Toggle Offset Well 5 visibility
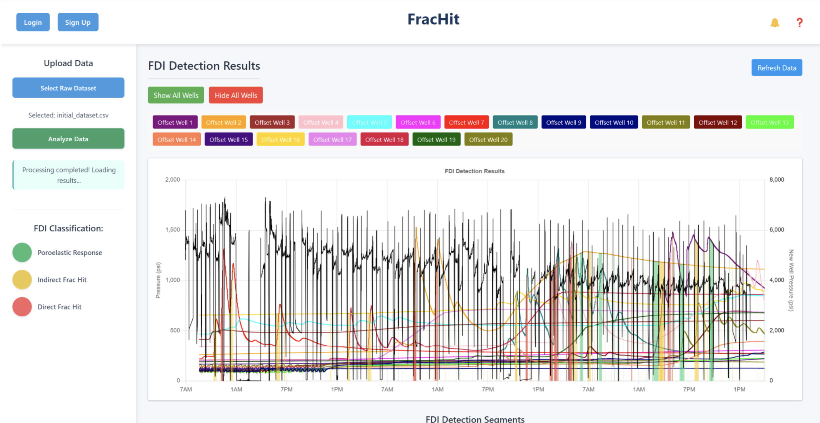The image size is (820, 423). (369, 122)
